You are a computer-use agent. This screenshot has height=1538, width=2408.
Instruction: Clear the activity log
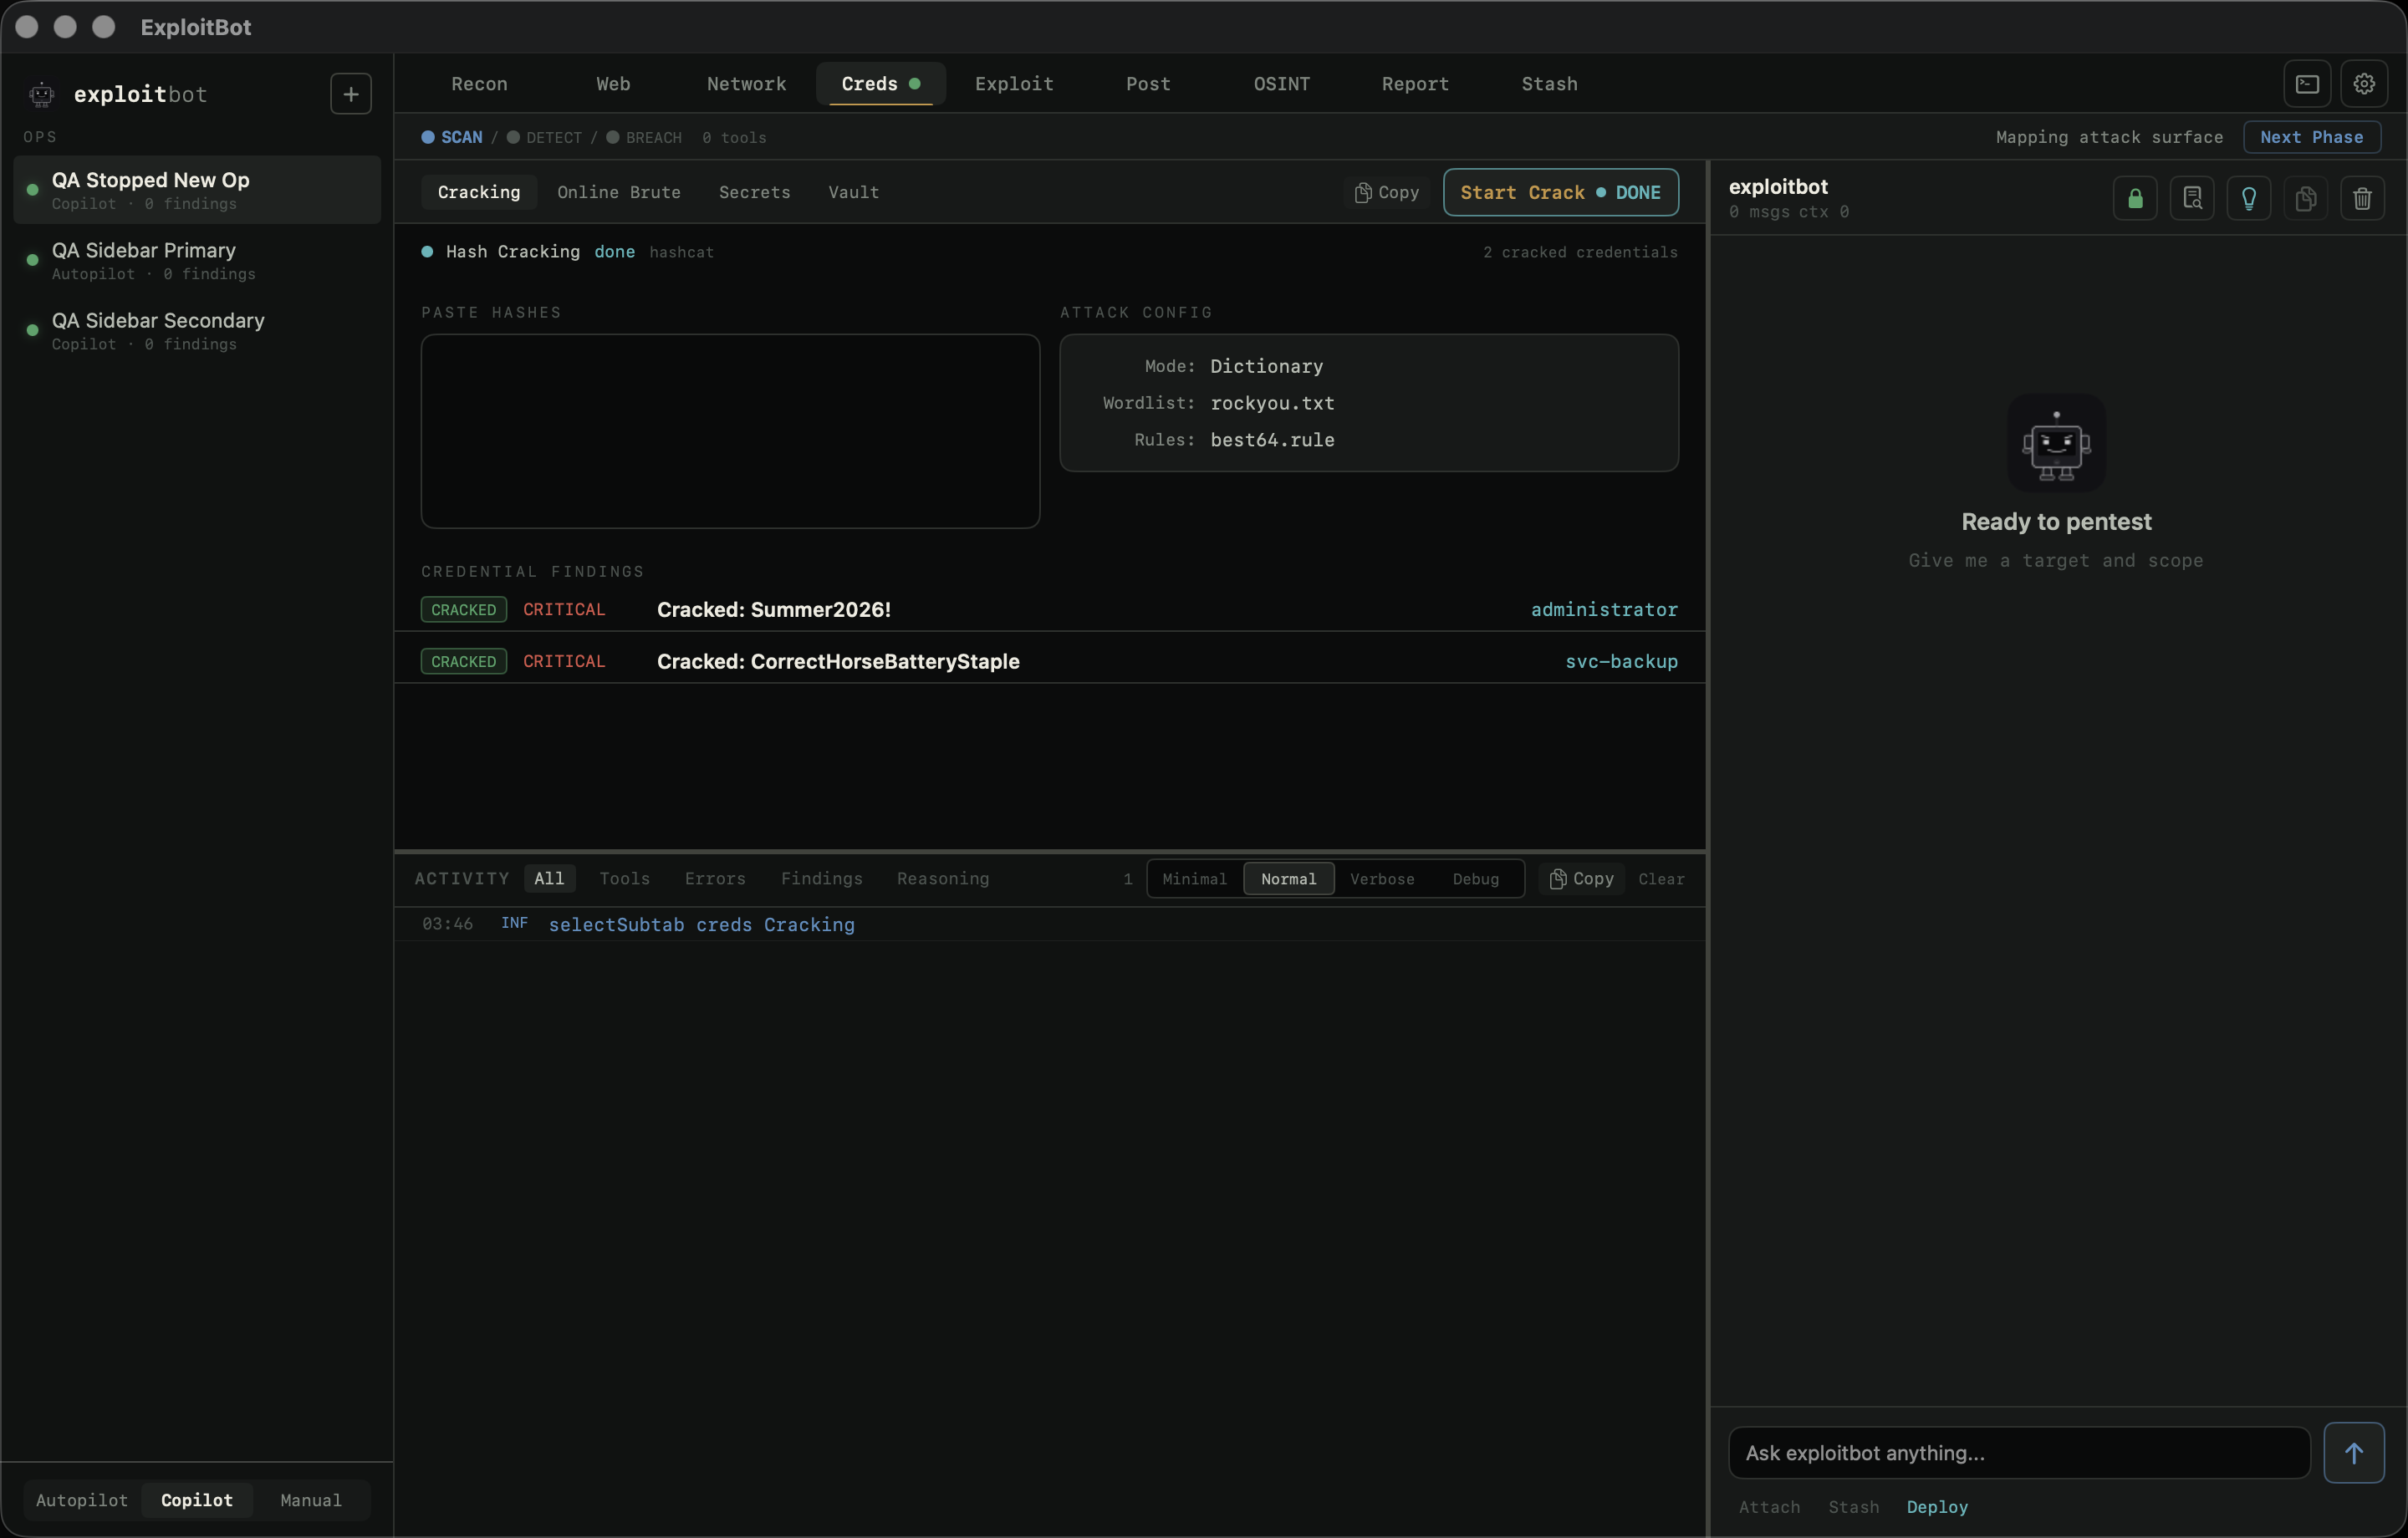(x=1661, y=879)
